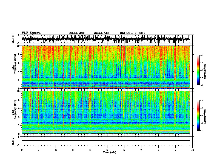Viewport: 217px width, 168px height.
Task: Click time axis tick label "4"
Action: click(90, 150)
